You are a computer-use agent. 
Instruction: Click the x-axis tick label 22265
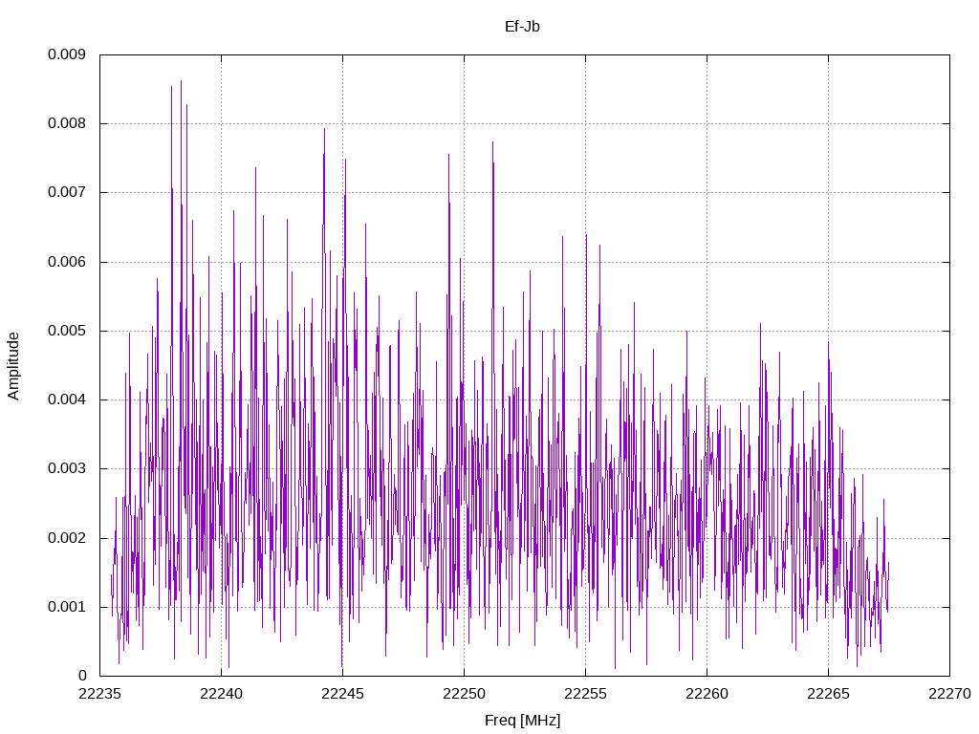click(x=828, y=694)
